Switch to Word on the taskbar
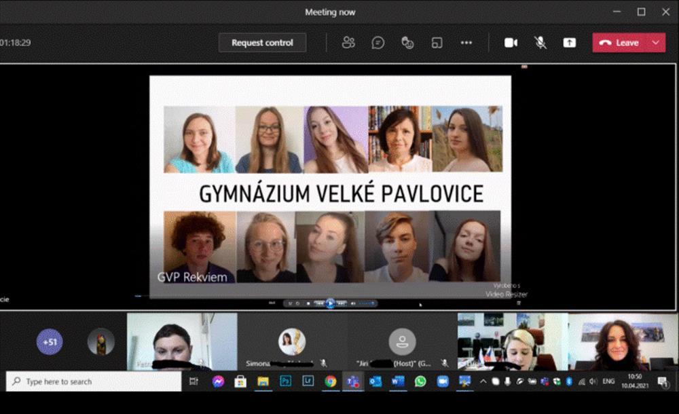The image size is (679, 414). click(397, 381)
